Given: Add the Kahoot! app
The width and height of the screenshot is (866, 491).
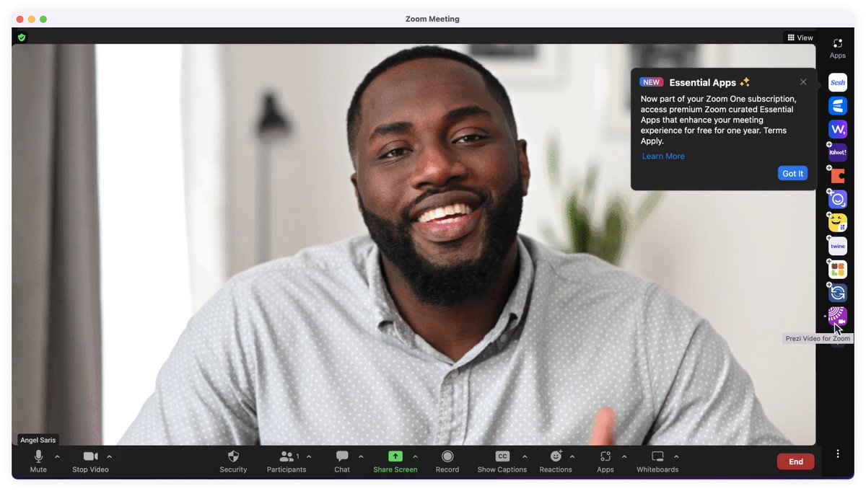Looking at the screenshot, I should coord(837,153).
